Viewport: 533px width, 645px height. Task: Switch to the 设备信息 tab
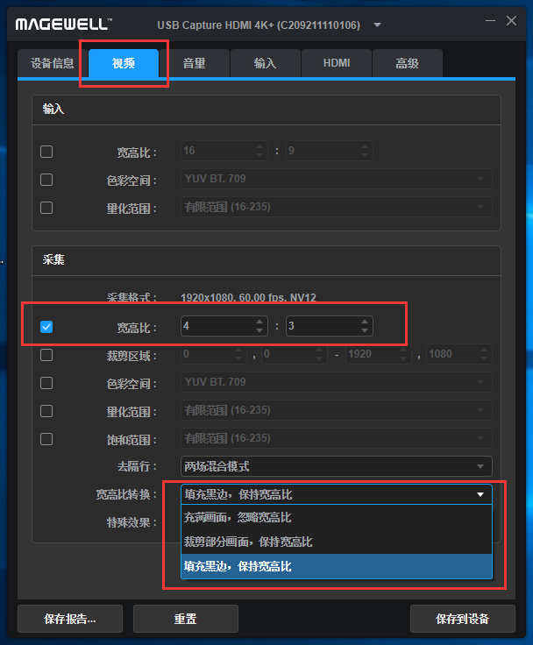click(x=53, y=63)
